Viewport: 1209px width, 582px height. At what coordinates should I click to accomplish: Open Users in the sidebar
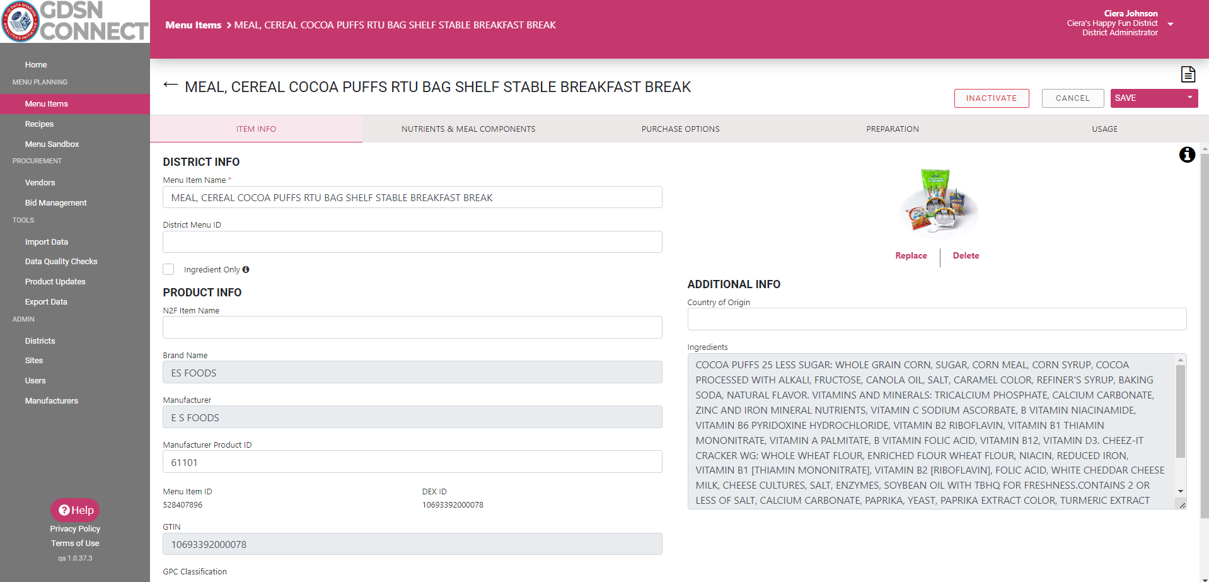click(x=35, y=381)
